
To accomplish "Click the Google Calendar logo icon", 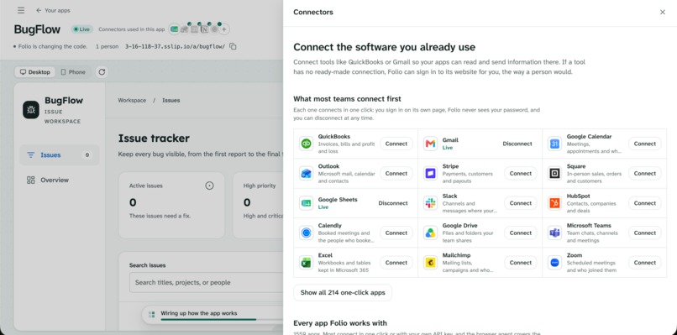I will pos(555,144).
